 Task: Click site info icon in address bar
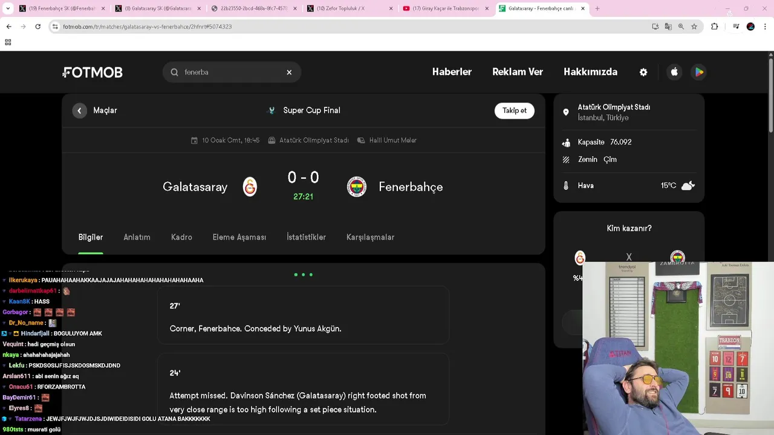pos(55,27)
